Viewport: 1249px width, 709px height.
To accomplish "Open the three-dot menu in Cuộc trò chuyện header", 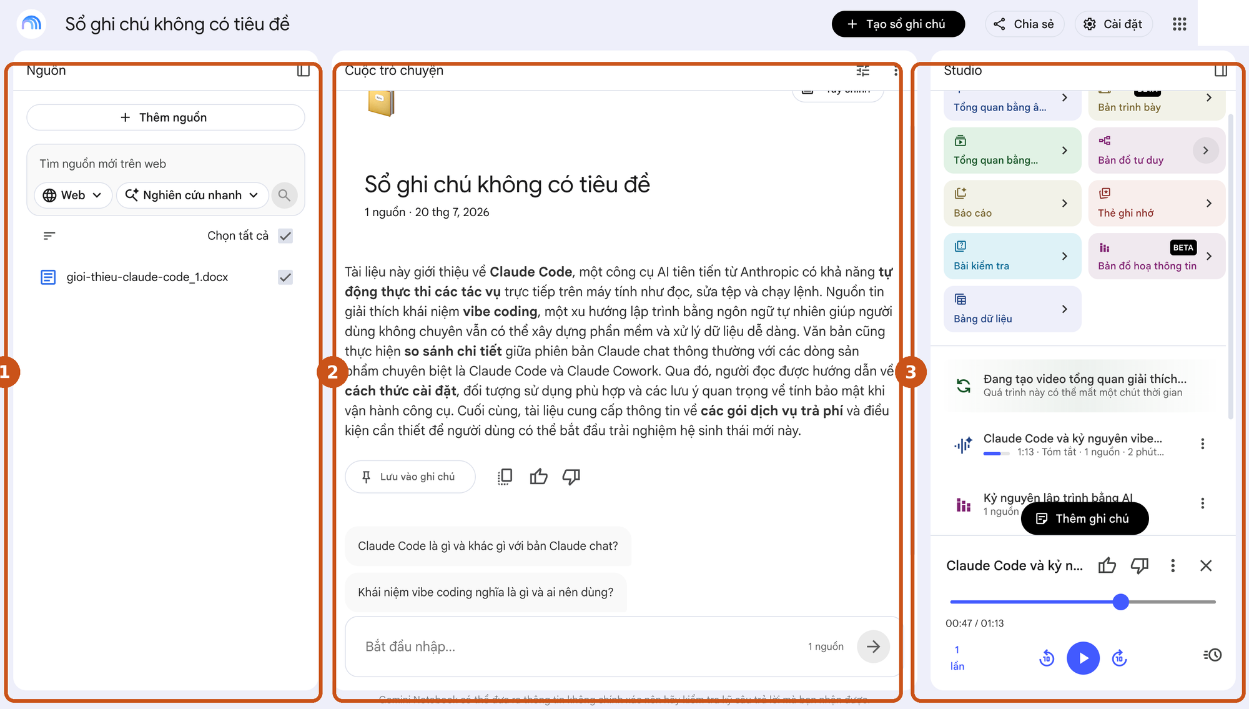I will point(896,71).
